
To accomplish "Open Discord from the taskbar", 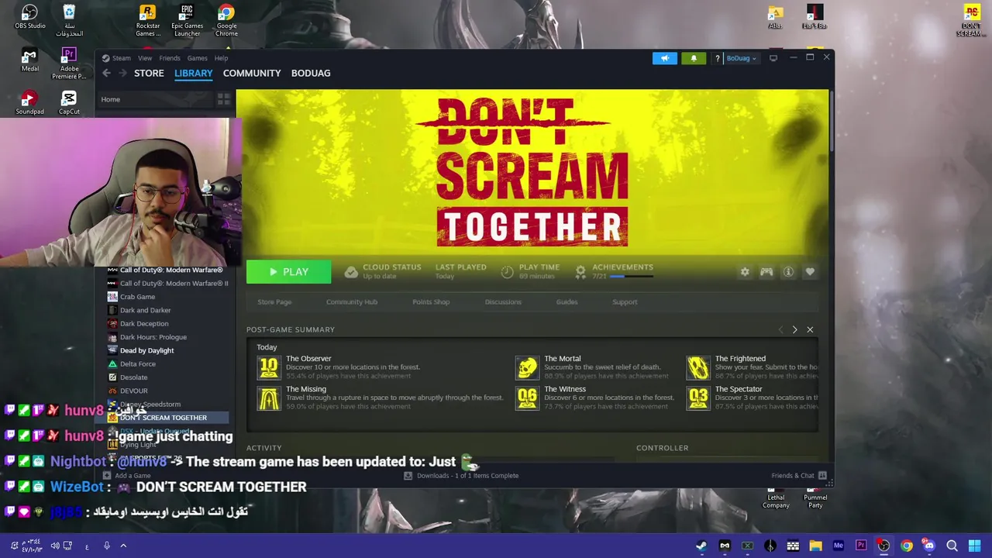I will [929, 546].
